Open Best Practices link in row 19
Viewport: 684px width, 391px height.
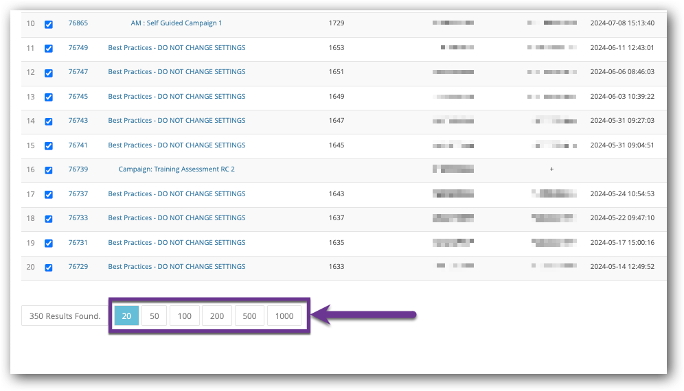coord(176,242)
